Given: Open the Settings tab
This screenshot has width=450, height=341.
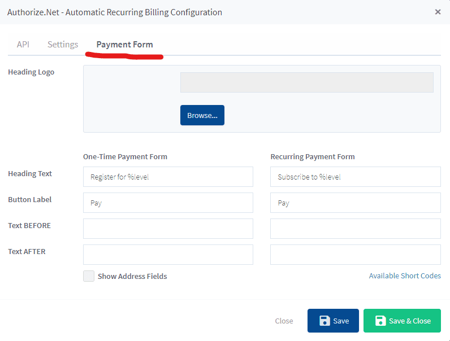Looking at the screenshot, I should (63, 45).
